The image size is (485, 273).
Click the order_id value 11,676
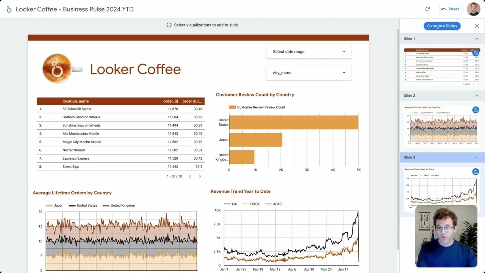173,109
